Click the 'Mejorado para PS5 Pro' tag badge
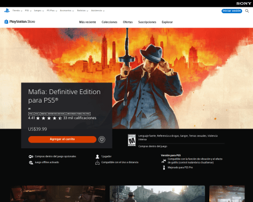The width and height of the screenshot is (253, 202). [x=78, y=114]
